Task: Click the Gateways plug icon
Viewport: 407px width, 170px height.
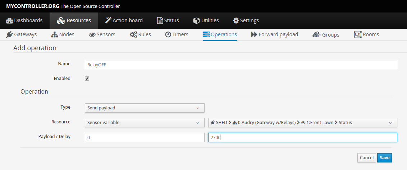Action: (9, 34)
